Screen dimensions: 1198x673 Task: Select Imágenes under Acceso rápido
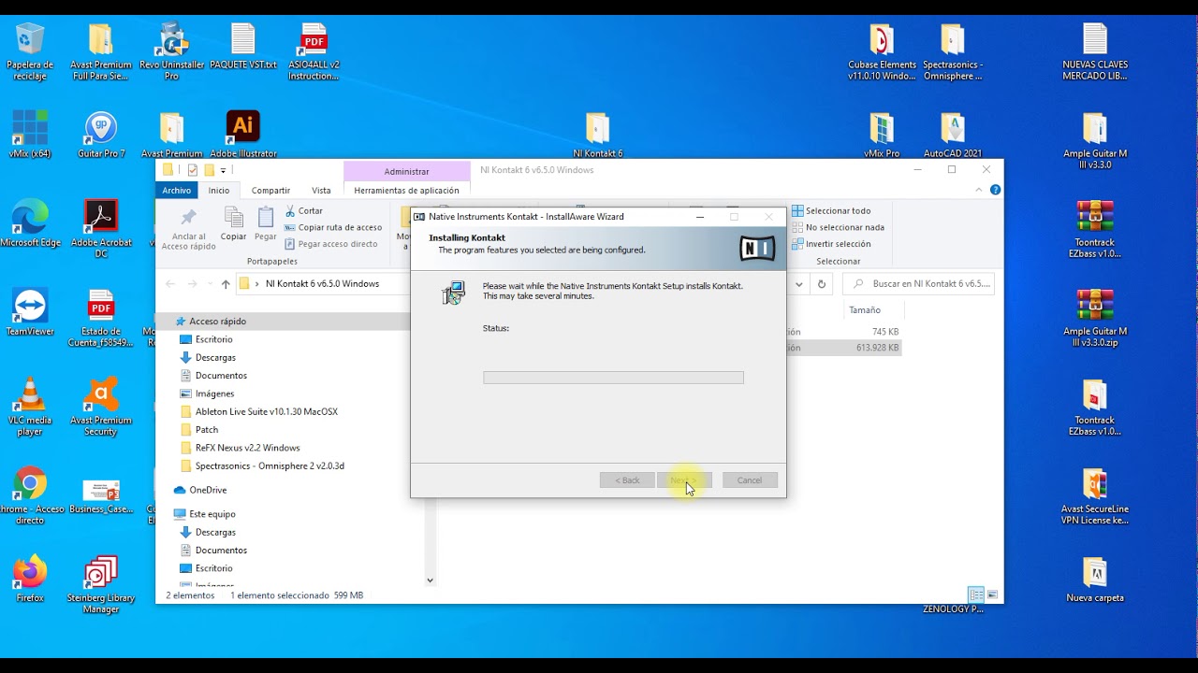click(214, 394)
